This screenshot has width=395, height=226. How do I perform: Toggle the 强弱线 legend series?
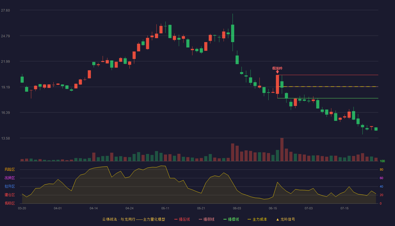click(207, 219)
